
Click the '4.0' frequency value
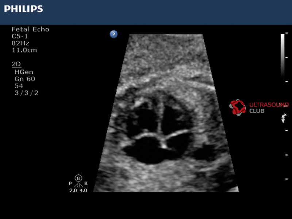[x=84, y=190]
